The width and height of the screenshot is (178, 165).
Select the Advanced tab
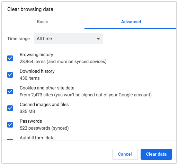click(x=131, y=22)
